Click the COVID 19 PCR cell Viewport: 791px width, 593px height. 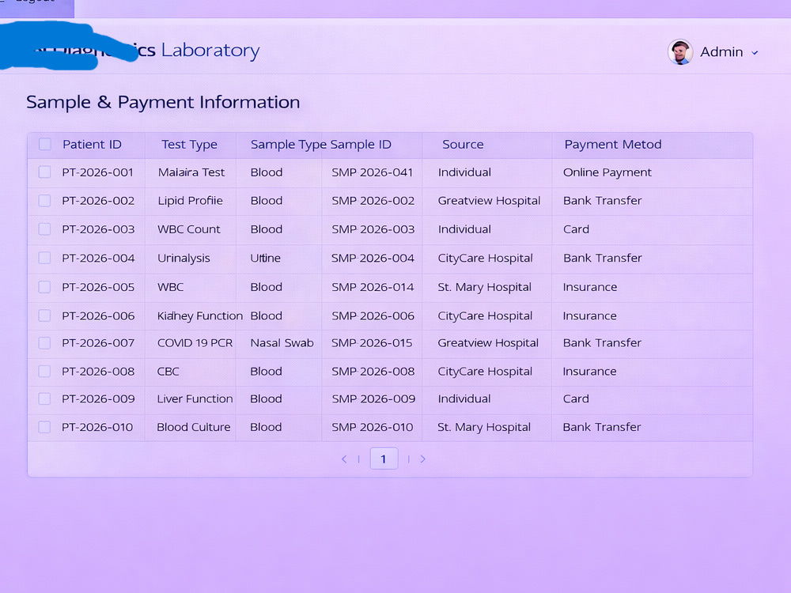195,343
